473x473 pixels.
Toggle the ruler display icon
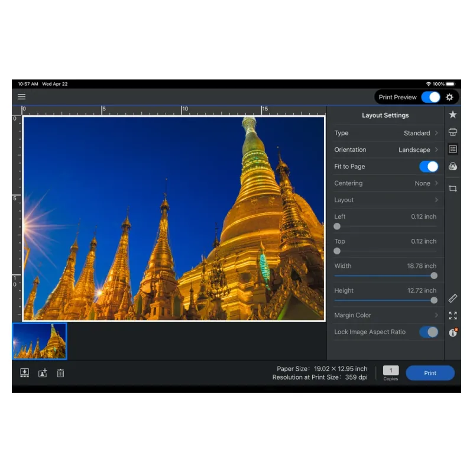[x=453, y=298]
